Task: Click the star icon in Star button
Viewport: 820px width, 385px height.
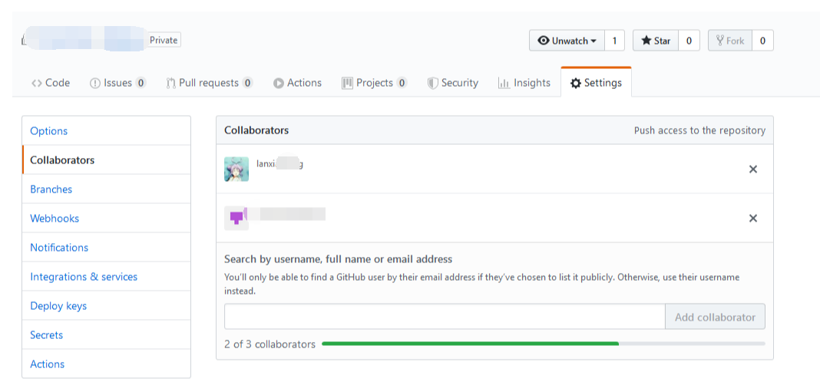Action: pos(646,40)
